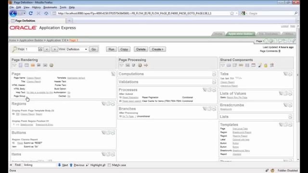Switch to the Application Builder tab

coord(241,34)
